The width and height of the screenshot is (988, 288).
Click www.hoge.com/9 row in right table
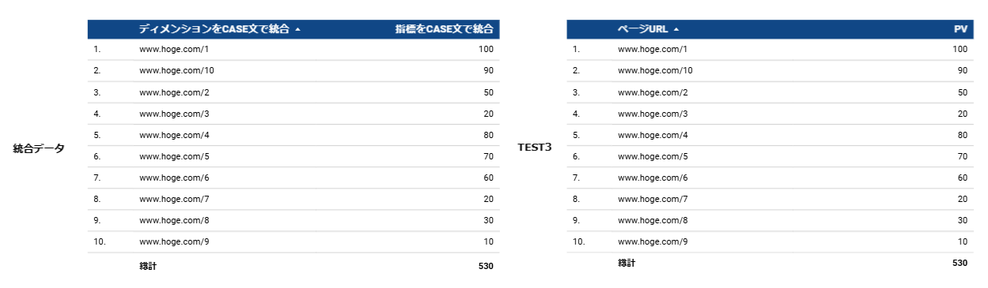click(770, 241)
